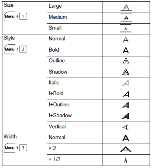Click the Large size sample icon
Screen dimensions: 152x168
pos(126,7)
